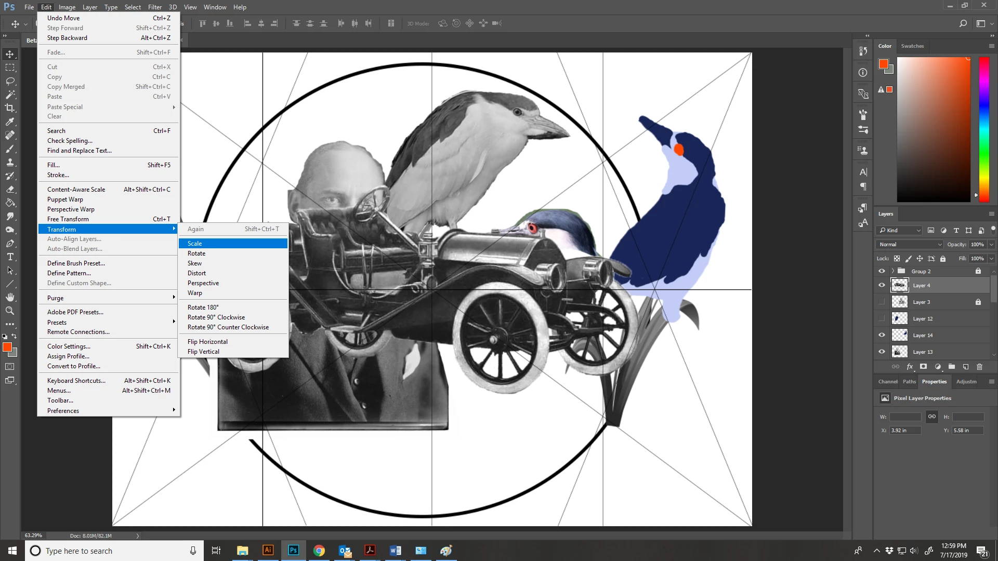The height and width of the screenshot is (561, 998).
Task: Select the Horizontal Type tool
Action: (10, 257)
